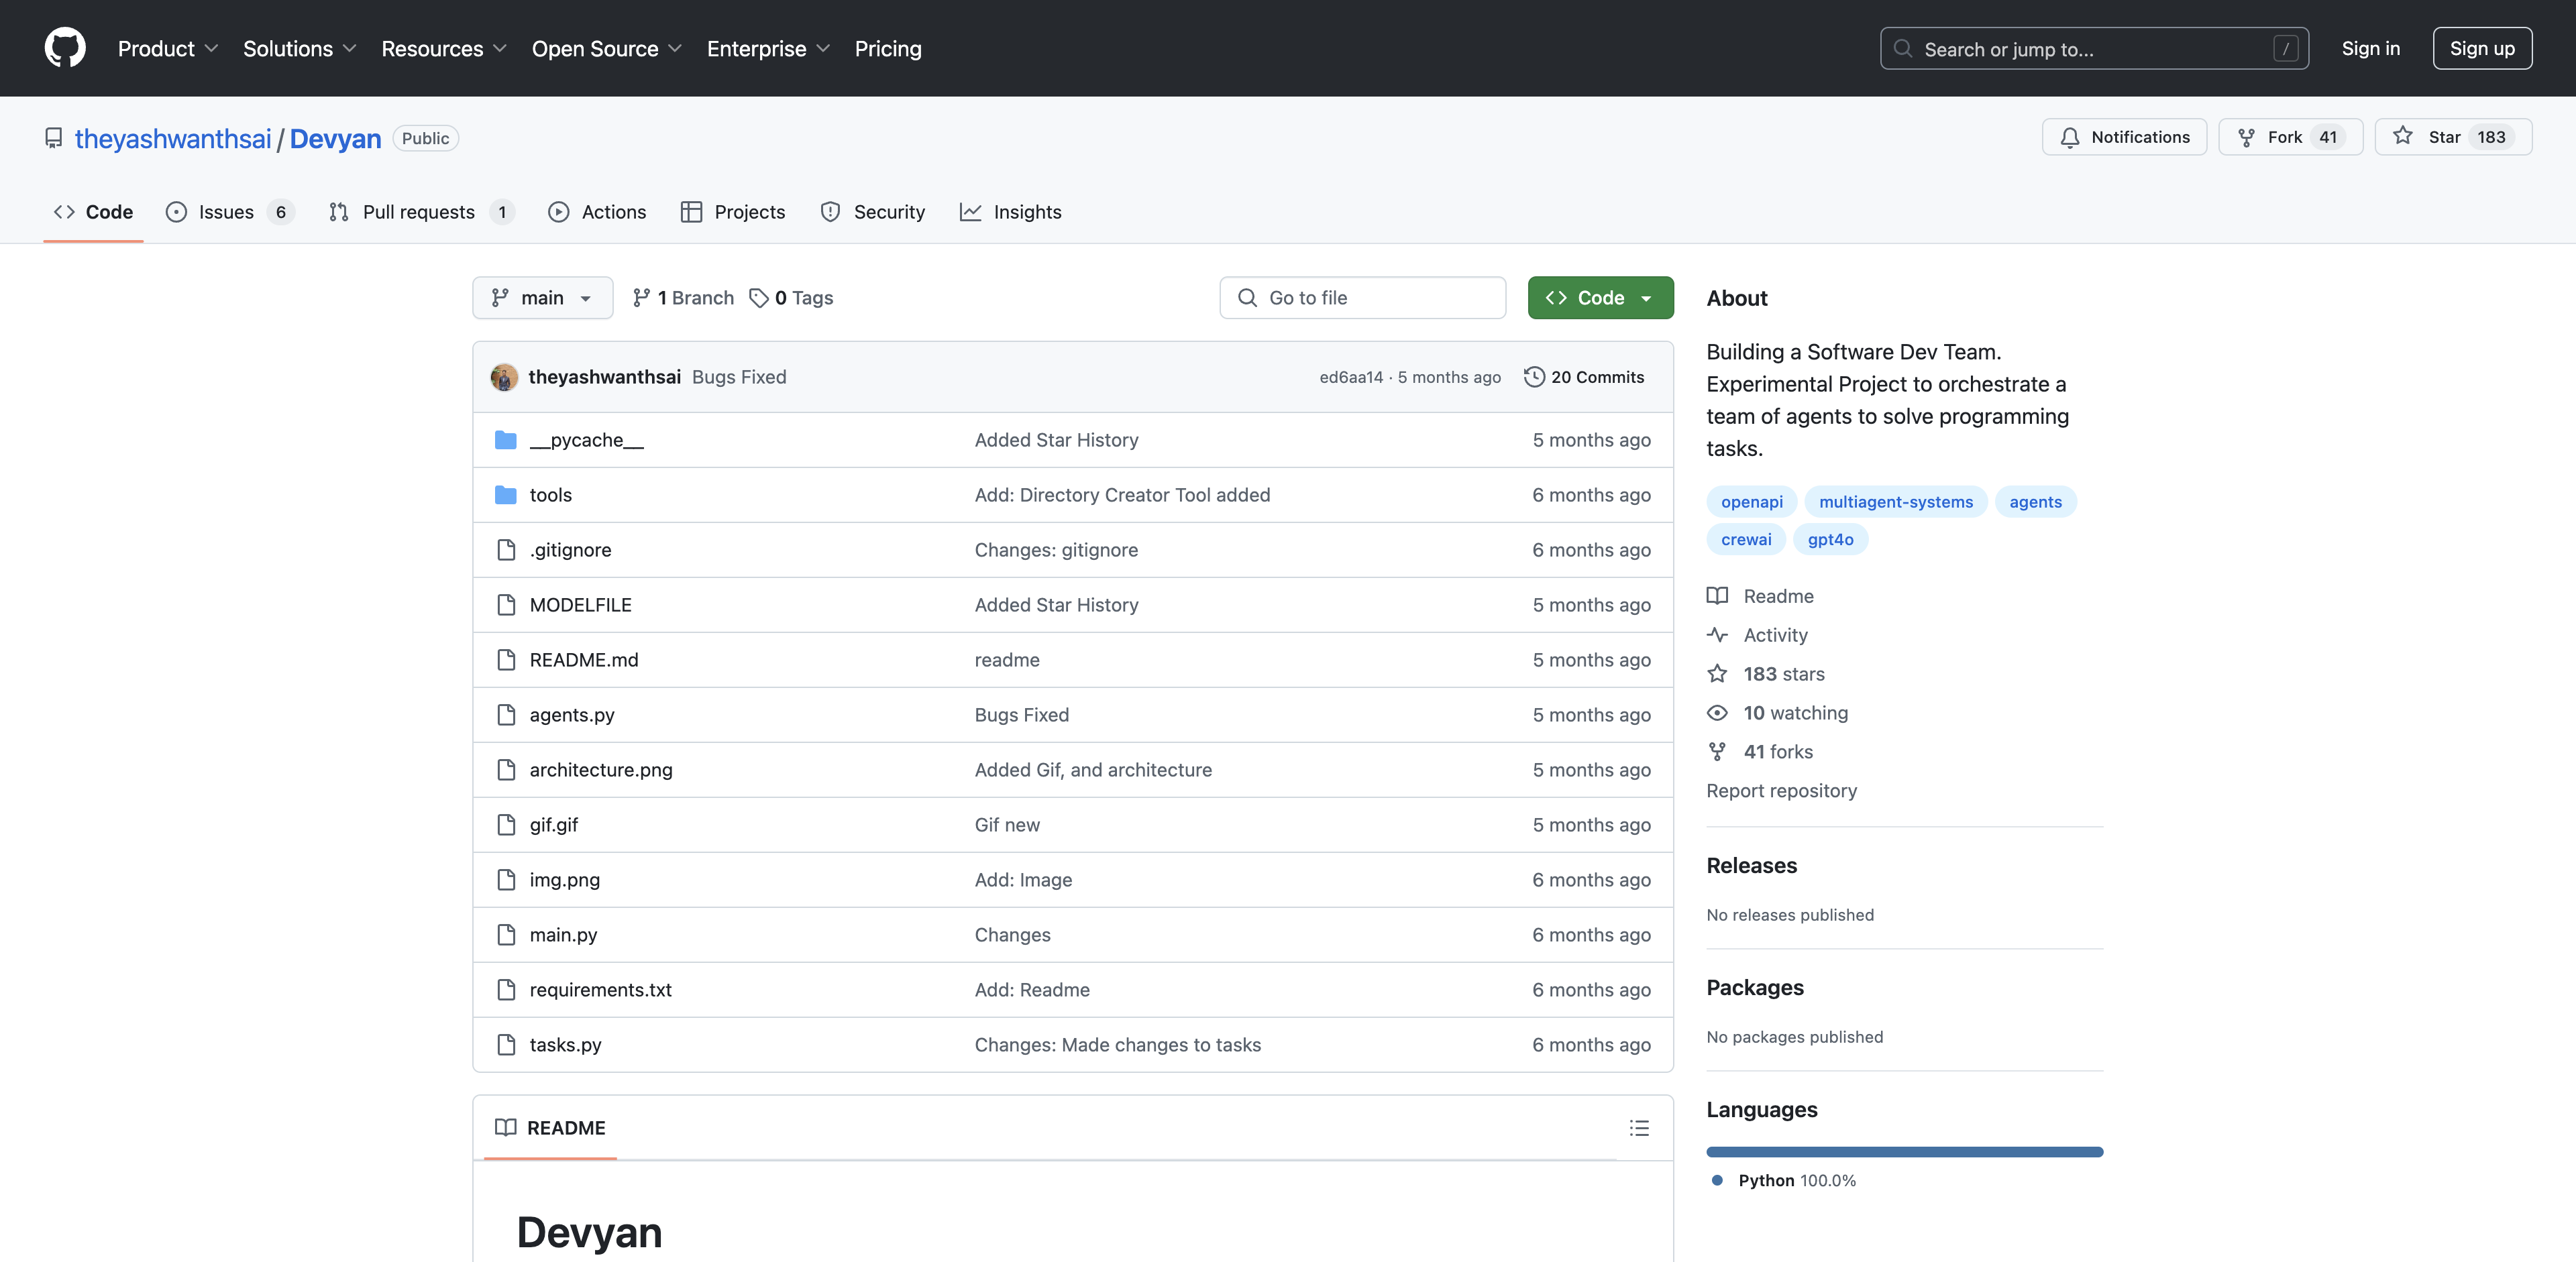Click the book icon next to Readme in About
Viewport: 2576px width, 1262px height.
[x=1717, y=595]
